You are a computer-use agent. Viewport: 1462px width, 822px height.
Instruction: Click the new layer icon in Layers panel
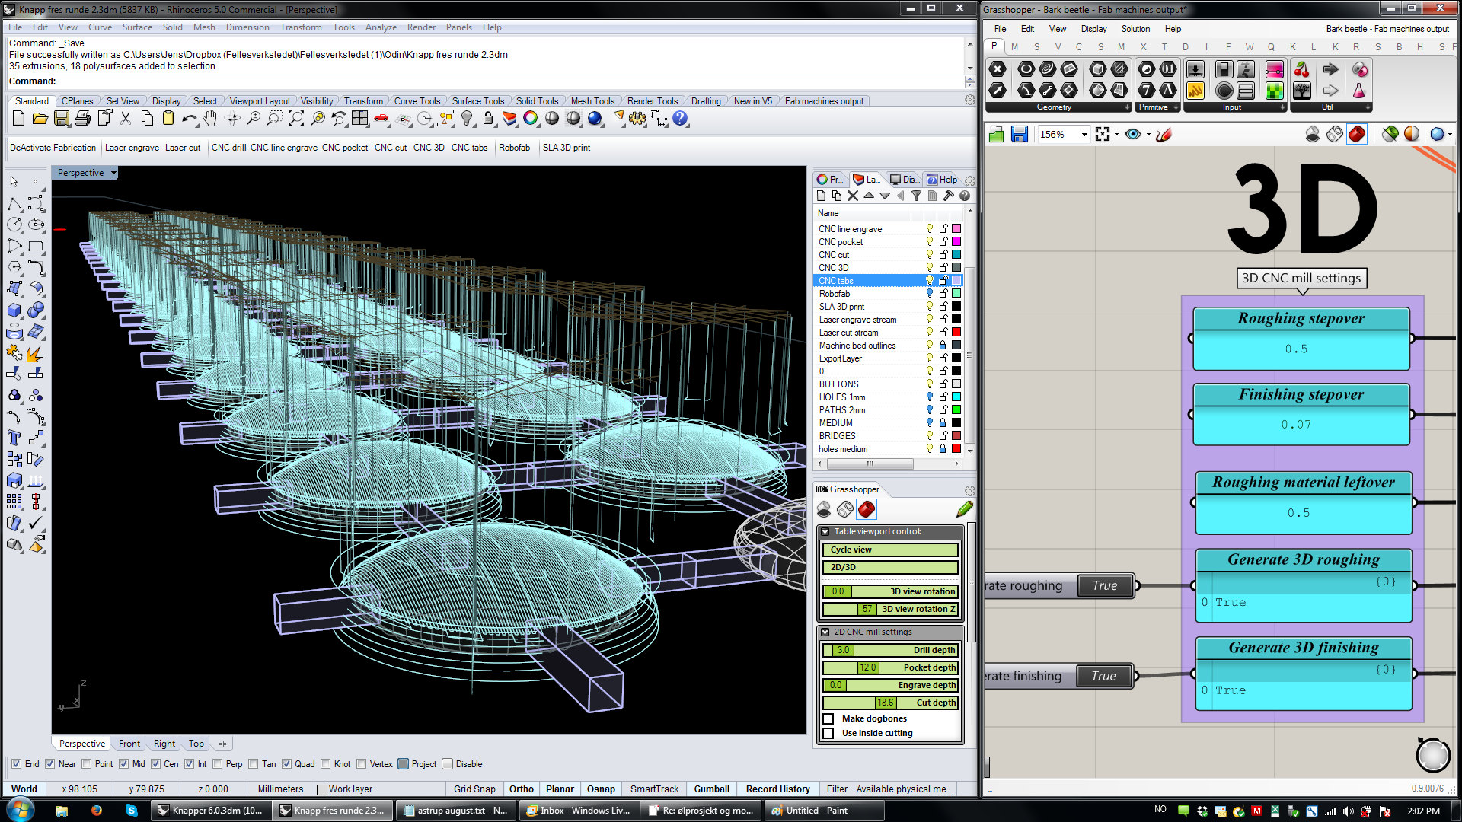click(821, 196)
